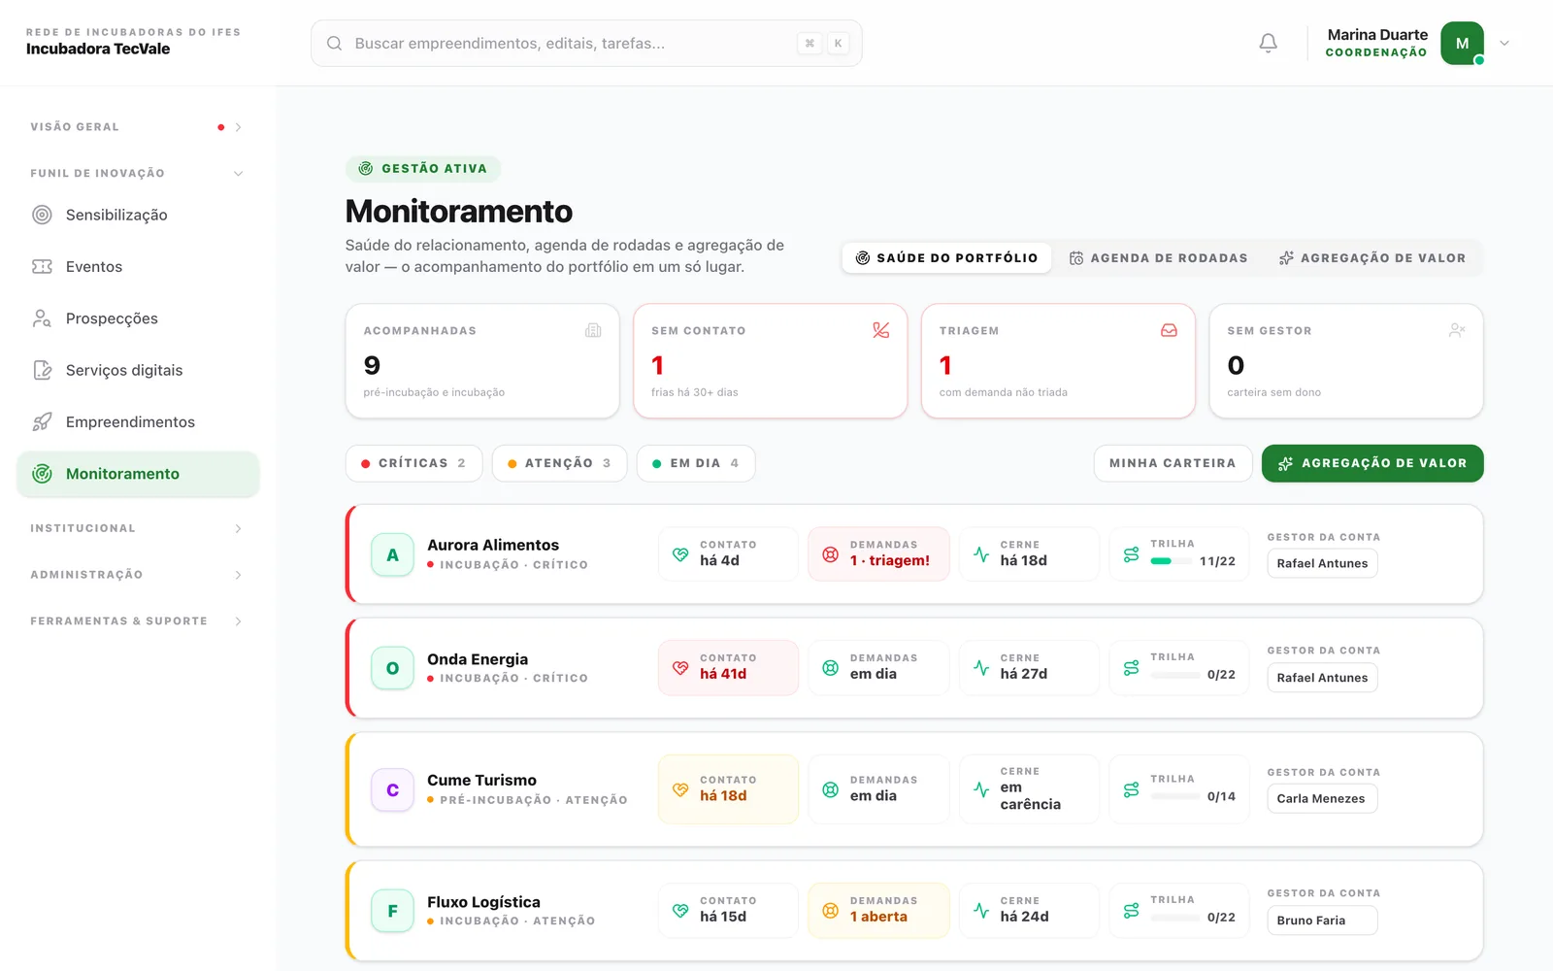Click the search magnifier icon
Image resolution: width=1553 pixels, height=971 pixels.
click(x=334, y=43)
